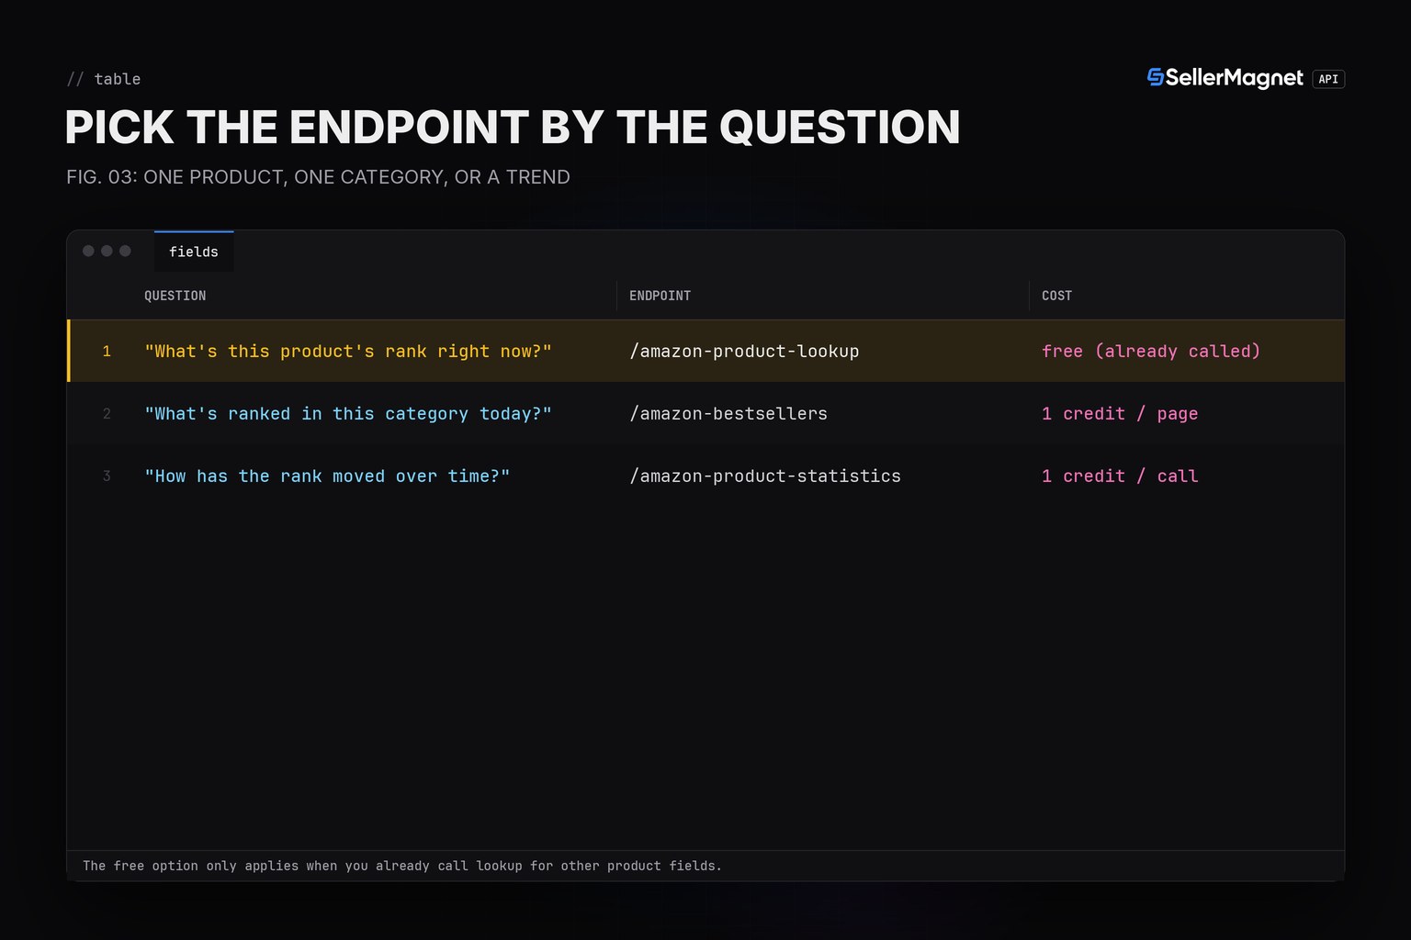Click the SellerMagnet logo
This screenshot has width=1411, height=940.
coord(1225,78)
